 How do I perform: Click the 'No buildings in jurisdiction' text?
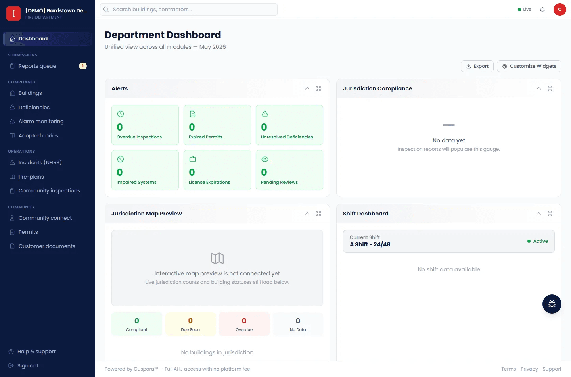coord(217,352)
